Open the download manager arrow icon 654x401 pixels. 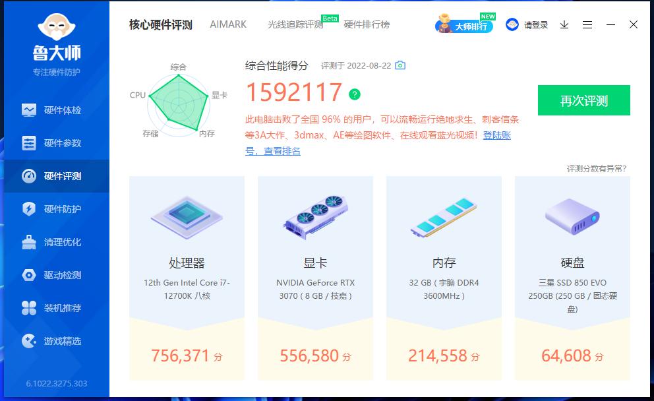[564, 24]
